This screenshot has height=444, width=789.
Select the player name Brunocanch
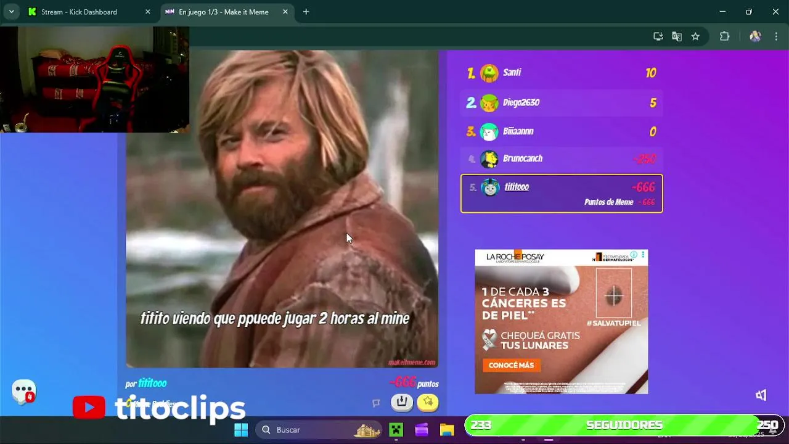point(523,158)
